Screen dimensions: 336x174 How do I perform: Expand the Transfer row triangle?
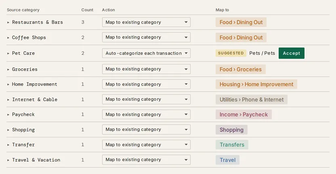click(8, 145)
